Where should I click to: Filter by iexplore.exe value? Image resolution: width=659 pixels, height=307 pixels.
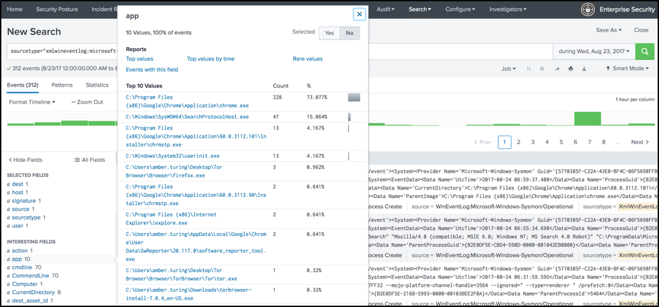pyautogui.click(x=171, y=218)
